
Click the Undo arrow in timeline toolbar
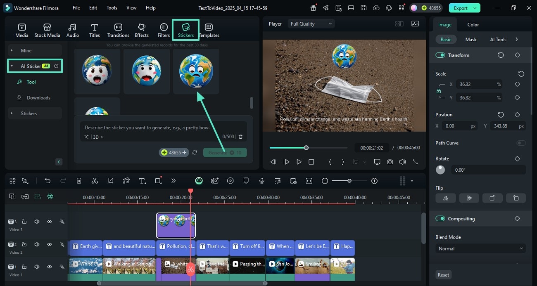coord(48,181)
